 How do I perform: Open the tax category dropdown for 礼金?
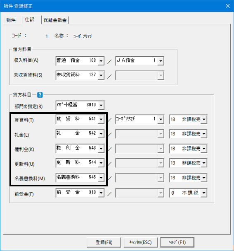[204, 134]
